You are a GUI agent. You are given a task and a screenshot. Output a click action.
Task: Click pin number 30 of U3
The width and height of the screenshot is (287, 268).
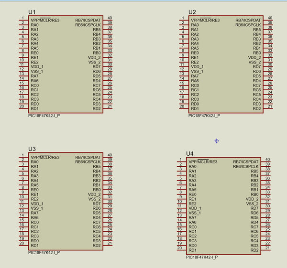pyautogui.click(x=110, y=202)
